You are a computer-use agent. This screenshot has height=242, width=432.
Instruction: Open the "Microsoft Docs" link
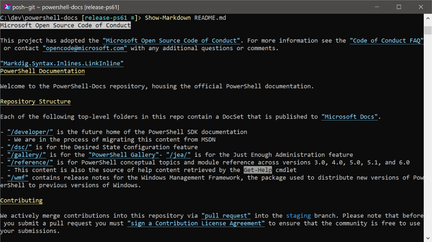point(351,116)
